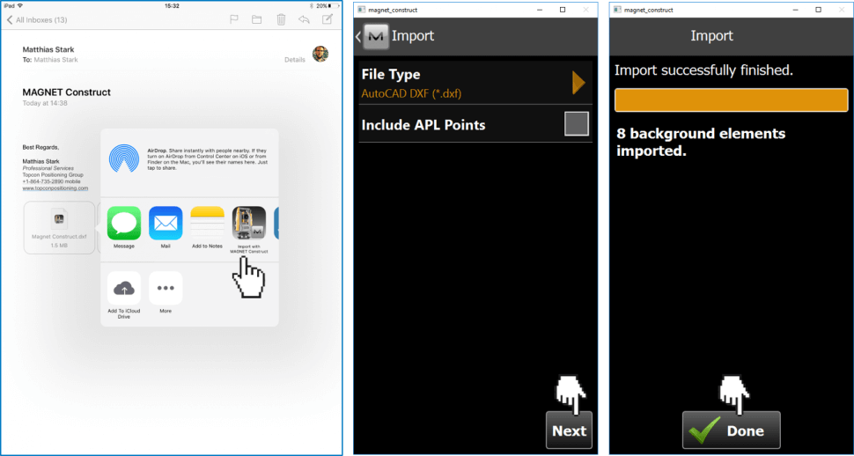Tap the compose new message icon
854x456 pixels.
click(x=328, y=19)
